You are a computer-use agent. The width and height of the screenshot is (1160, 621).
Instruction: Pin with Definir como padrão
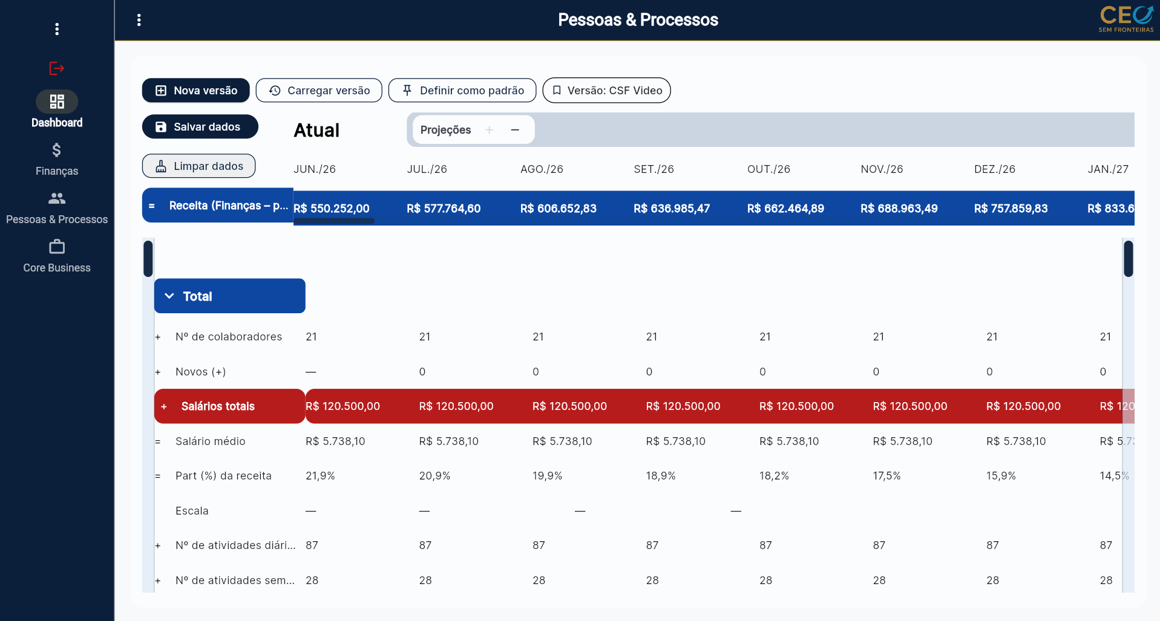[462, 90]
